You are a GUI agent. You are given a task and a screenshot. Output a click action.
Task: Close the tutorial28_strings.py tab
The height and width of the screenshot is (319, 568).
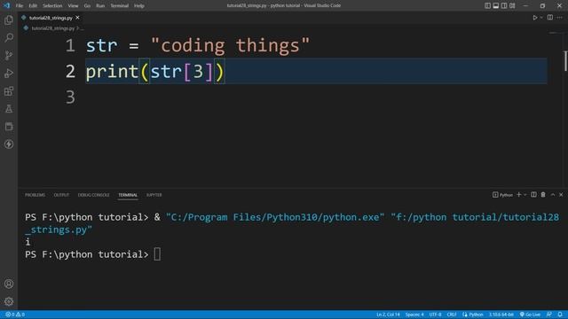(x=77, y=18)
